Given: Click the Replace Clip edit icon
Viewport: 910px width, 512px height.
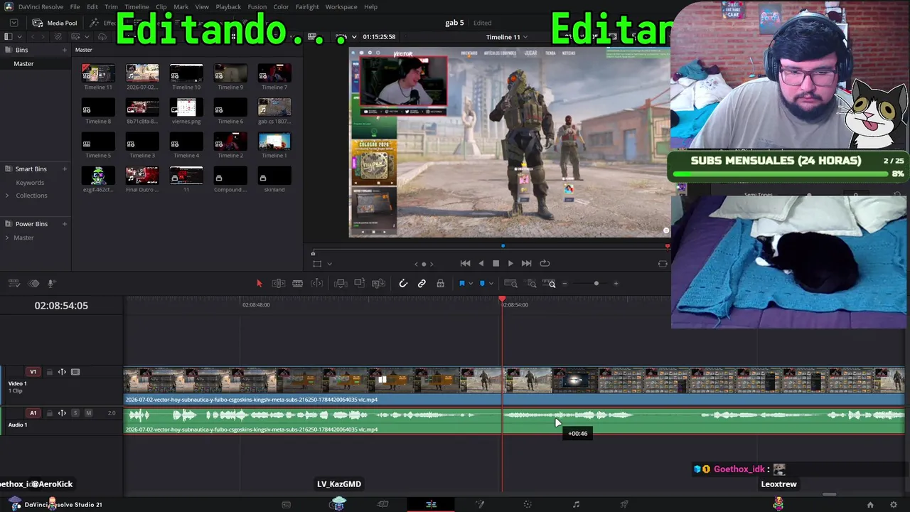Looking at the screenshot, I should (379, 284).
